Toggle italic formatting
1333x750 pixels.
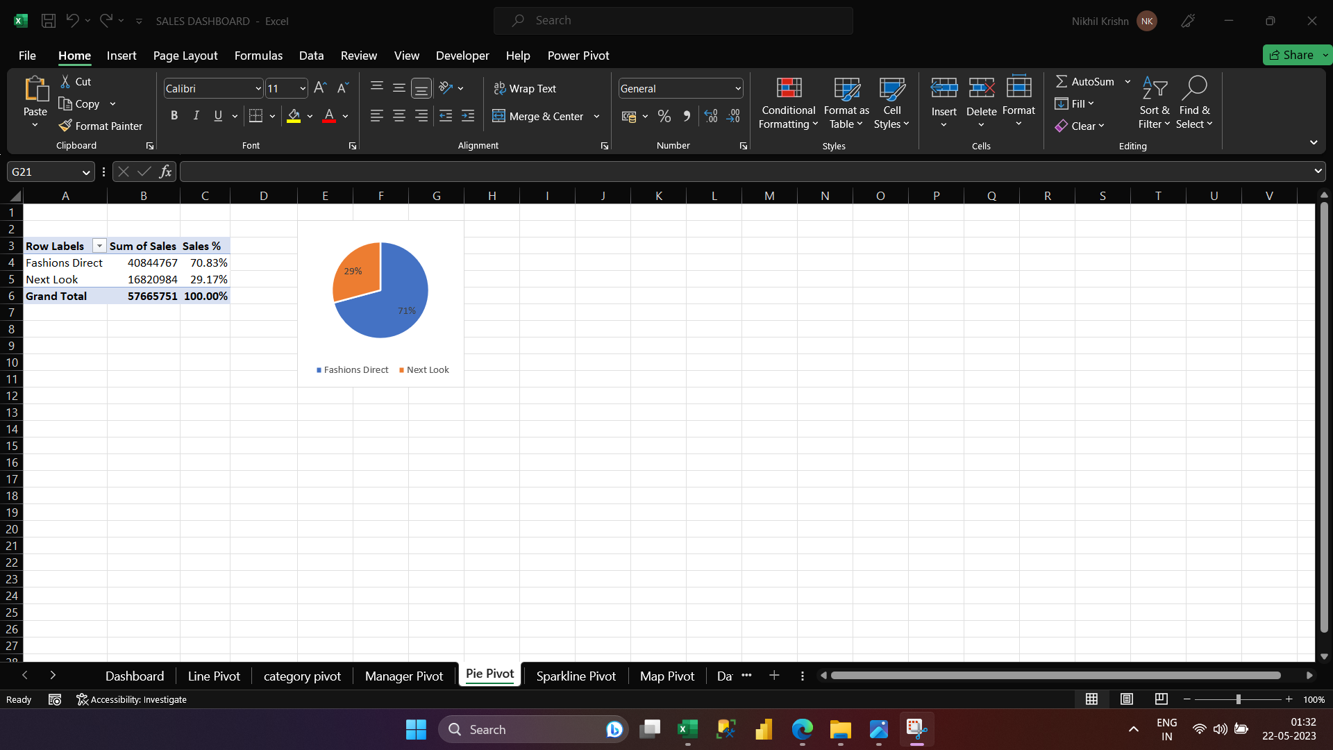click(x=196, y=115)
